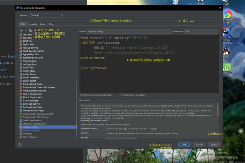Click the Apply button

tap(214, 145)
